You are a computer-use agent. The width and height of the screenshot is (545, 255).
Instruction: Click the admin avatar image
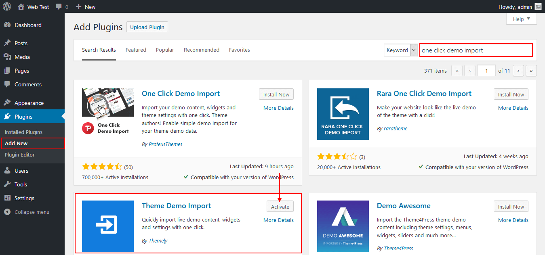(x=538, y=6)
